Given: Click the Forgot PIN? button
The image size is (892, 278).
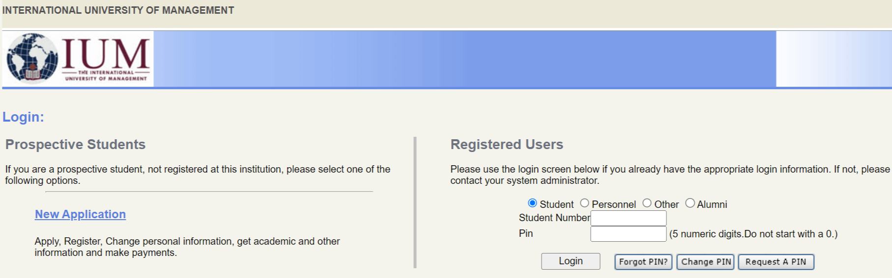Looking at the screenshot, I should (643, 262).
